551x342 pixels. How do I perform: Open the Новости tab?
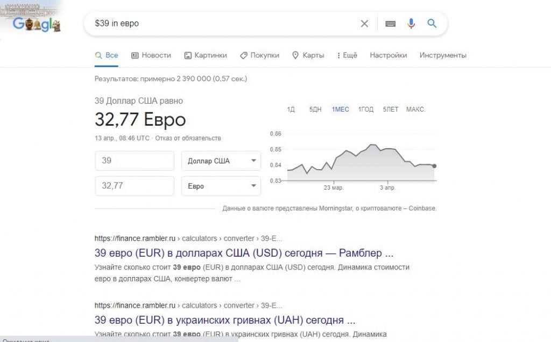[151, 55]
